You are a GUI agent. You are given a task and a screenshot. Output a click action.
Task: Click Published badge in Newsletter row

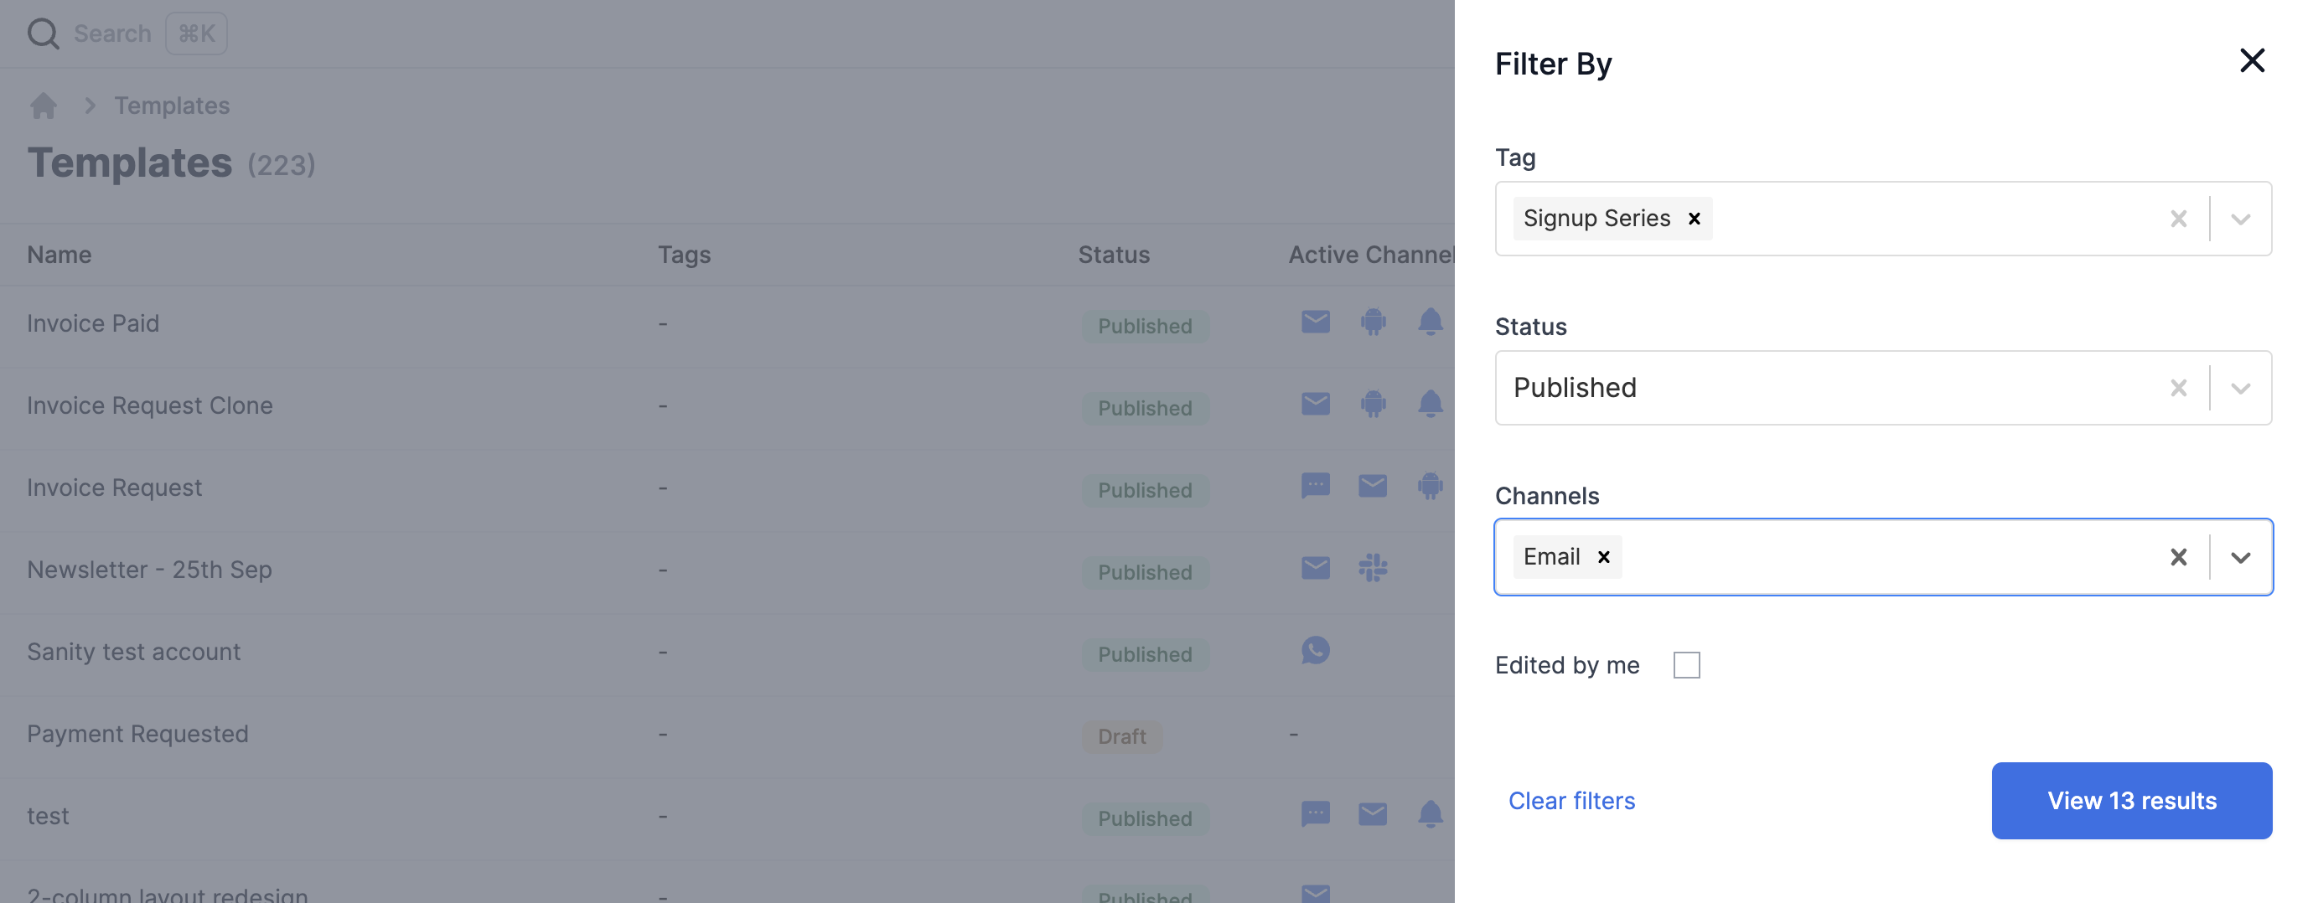point(1145,572)
